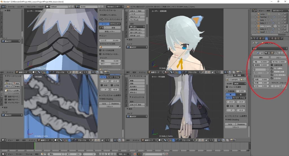This screenshot has width=289, height=156.
Task: Click the Grease Pencil Draw tool
Action: (8, 83)
